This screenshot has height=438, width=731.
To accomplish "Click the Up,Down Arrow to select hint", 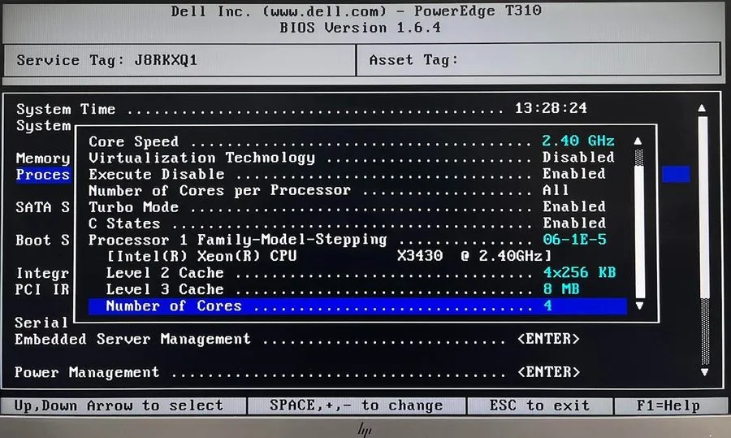I will [x=123, y=405].
